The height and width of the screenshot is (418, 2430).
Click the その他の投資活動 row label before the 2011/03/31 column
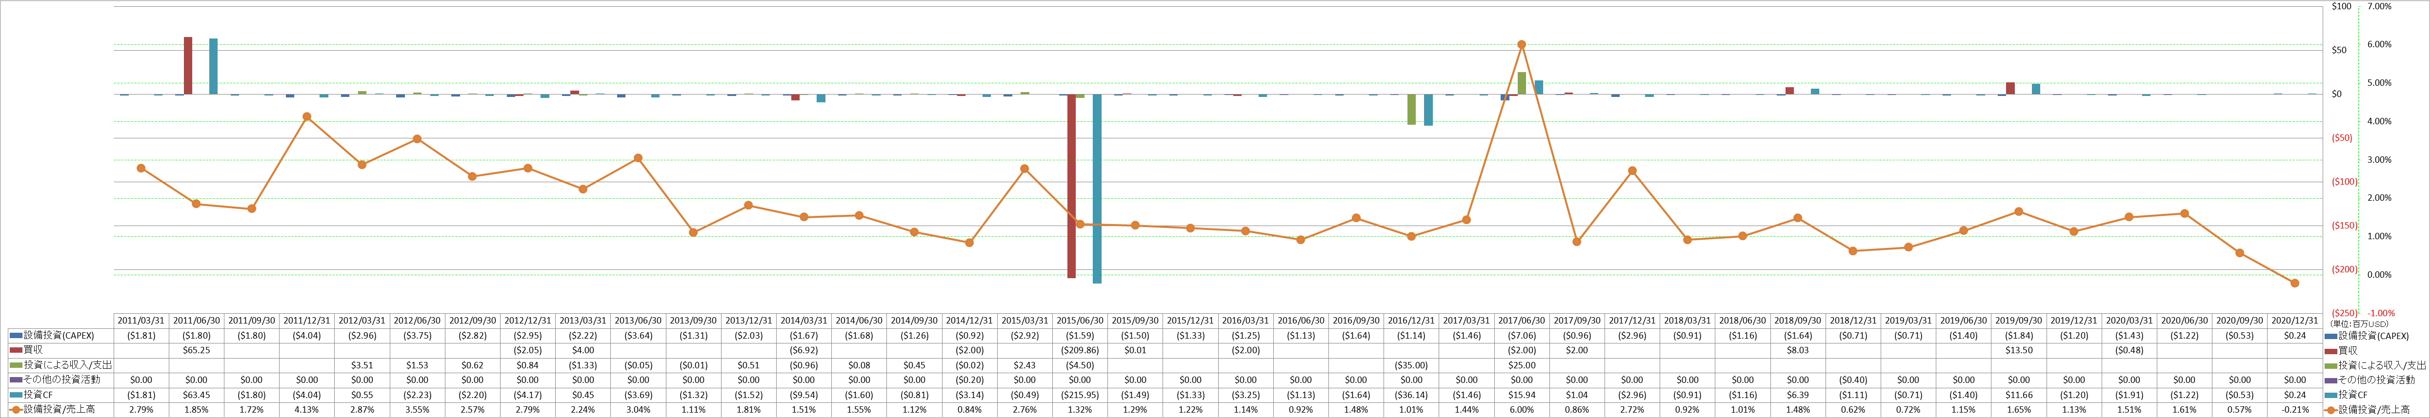61,380
